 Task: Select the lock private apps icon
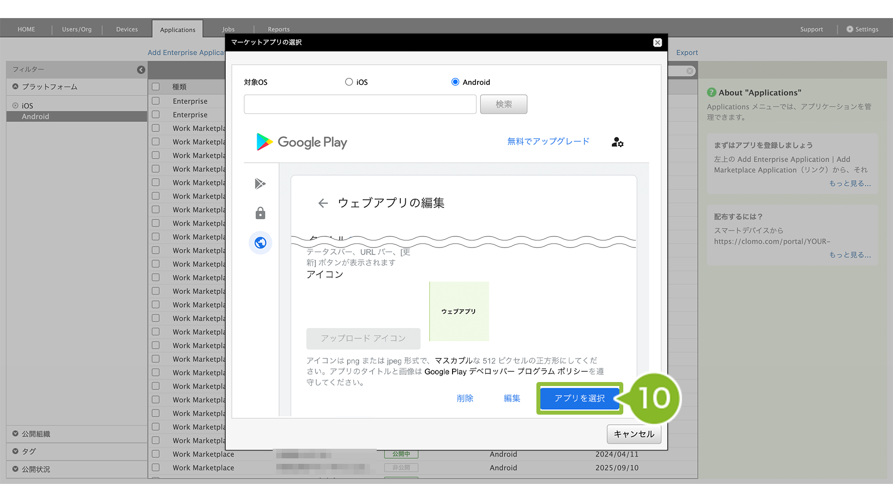pos(260,213)
